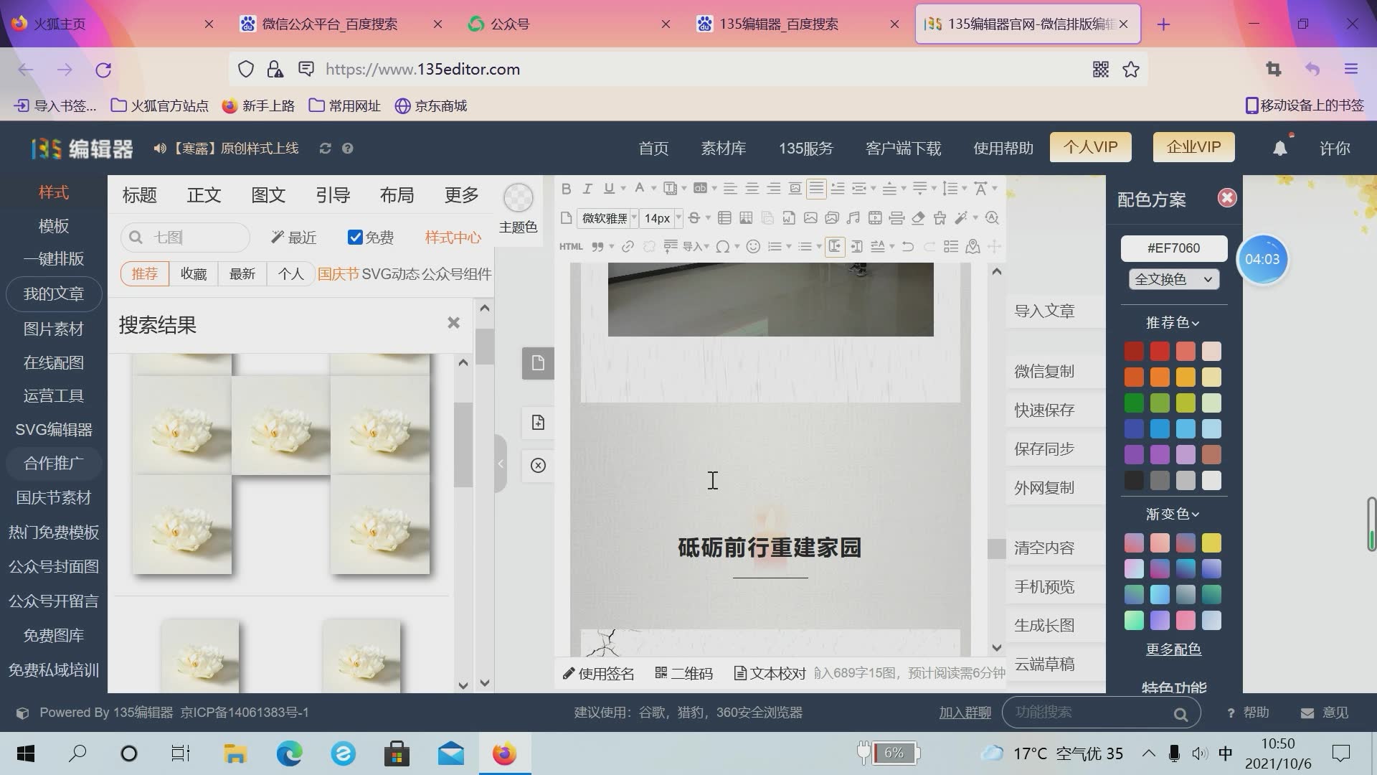
Task: Open the 更多配色 link
Action: pos(1173,649)
